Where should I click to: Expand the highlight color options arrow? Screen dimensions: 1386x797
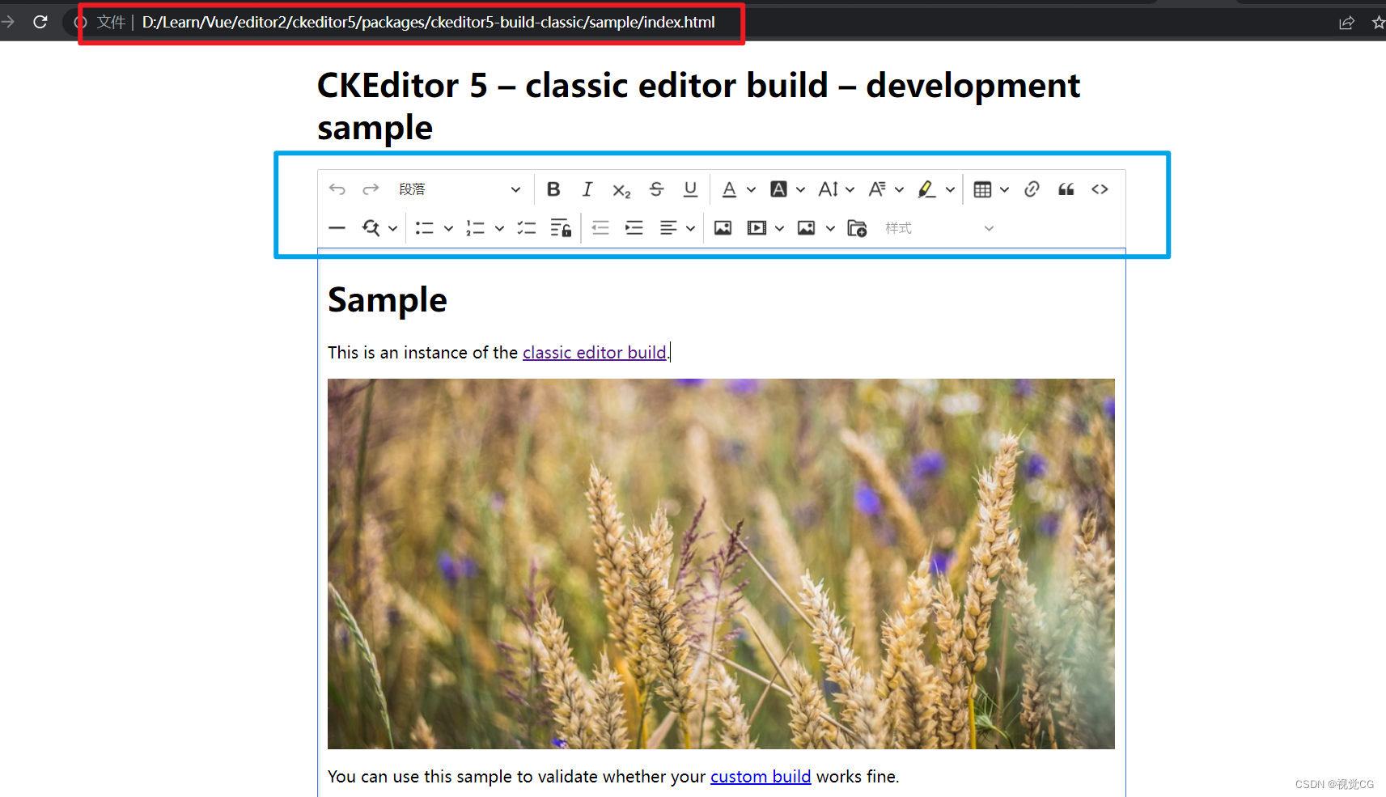click(x=950, y=189)
